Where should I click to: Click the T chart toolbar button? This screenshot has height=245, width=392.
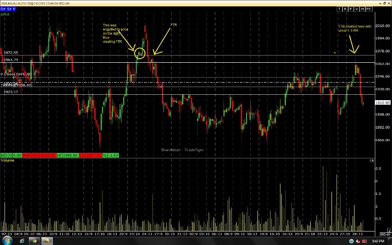click(339, 9)
